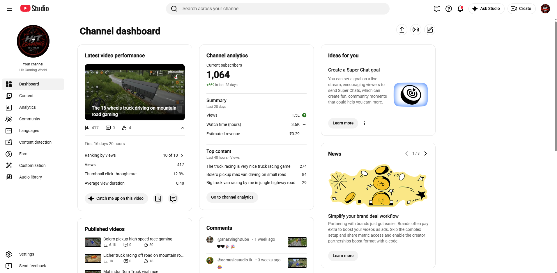Image resolution: width=557 pixels, height=273 pixels.
Task: Open video comments icon beside Catch me up
Action: coord(173,199)
